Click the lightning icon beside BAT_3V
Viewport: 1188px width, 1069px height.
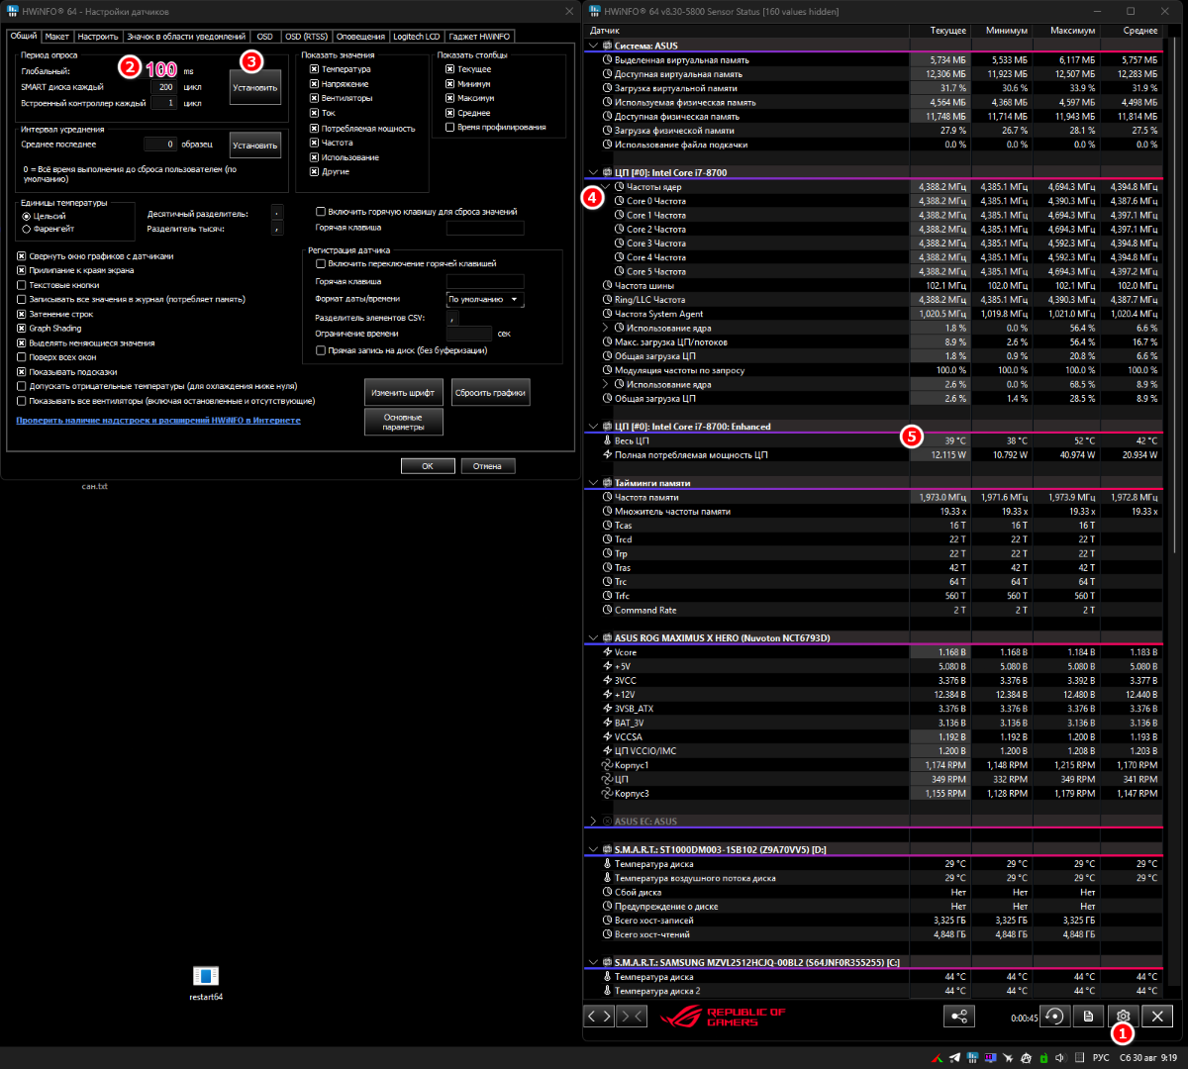607,724
